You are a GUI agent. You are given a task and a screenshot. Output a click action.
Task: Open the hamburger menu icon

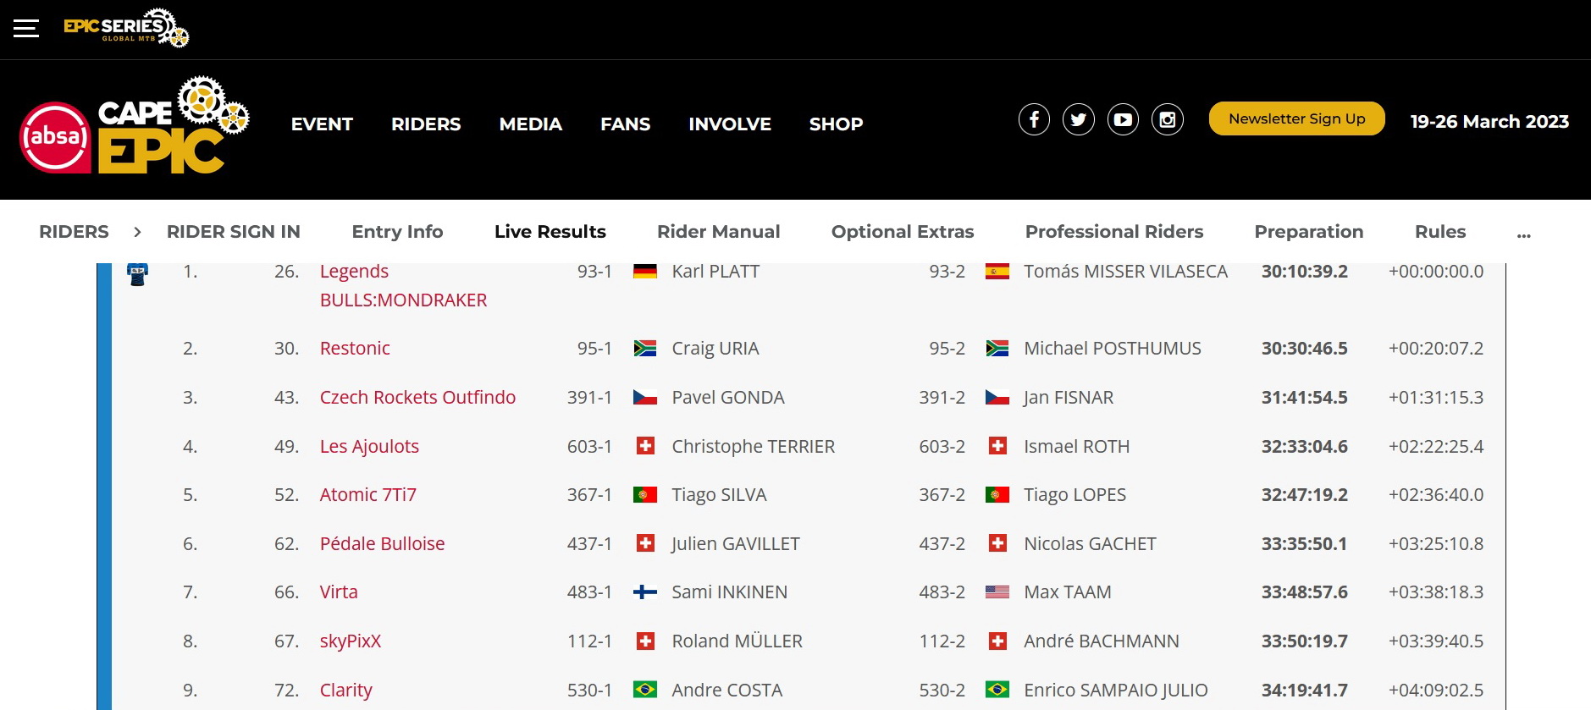(x=26, y=29)
